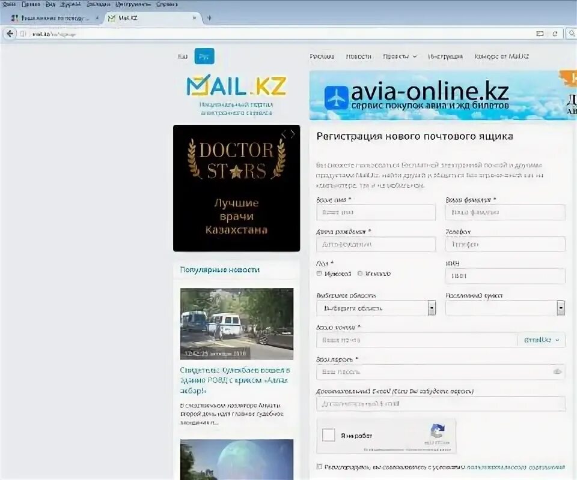Open reader view icon in address bar
This screenshot has width=577, height=480.
[540, 34]
